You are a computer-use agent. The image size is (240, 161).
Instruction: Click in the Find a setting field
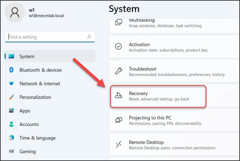pyautogui.click(x=50, y=37)
